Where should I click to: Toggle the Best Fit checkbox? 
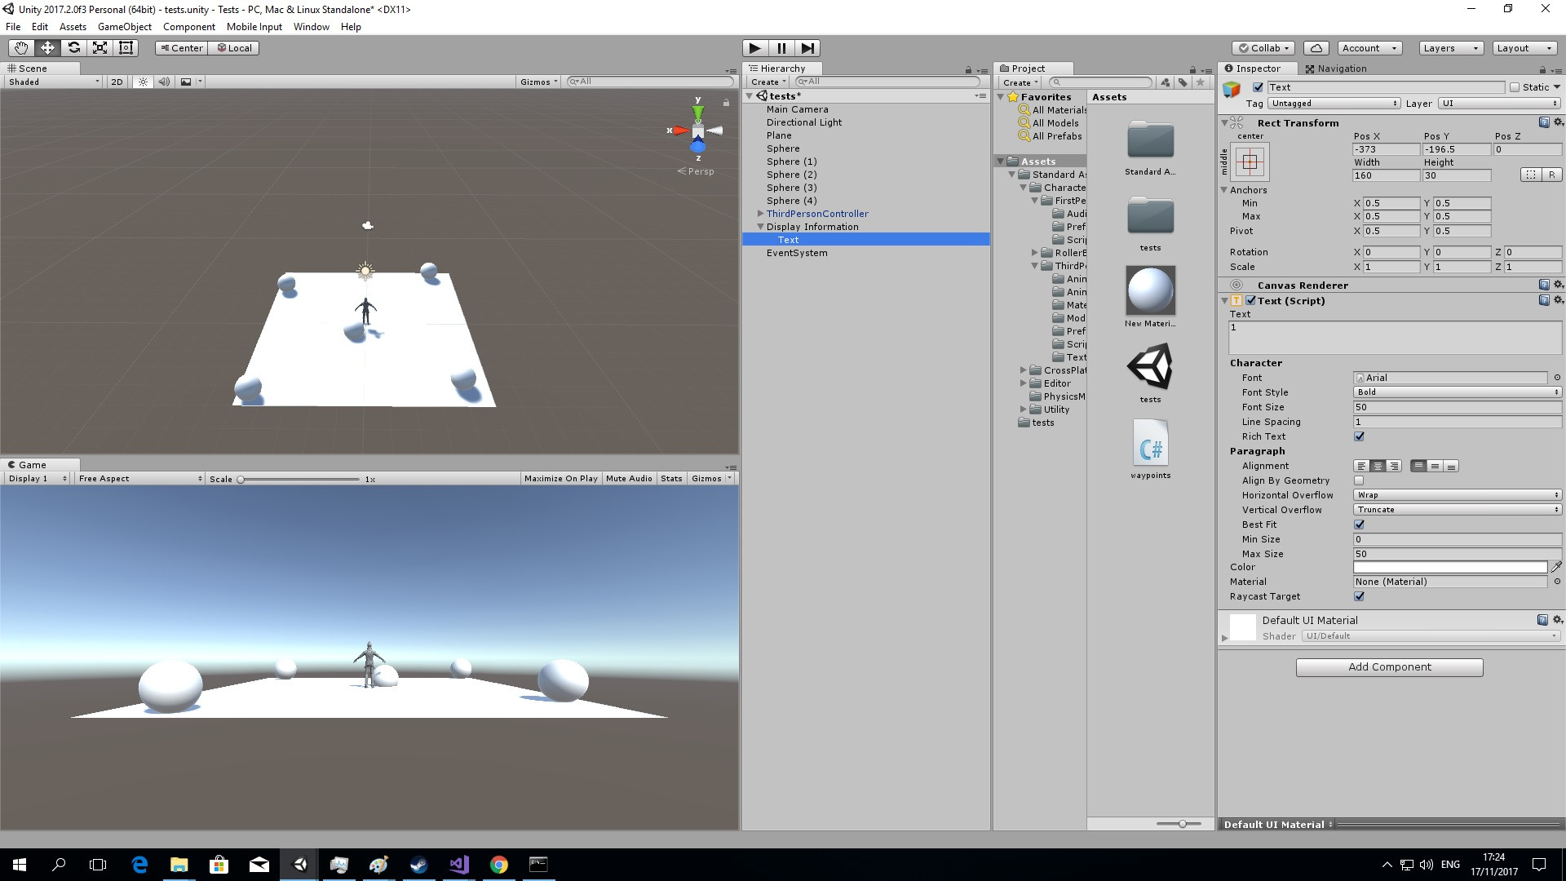pos(1359,525)
